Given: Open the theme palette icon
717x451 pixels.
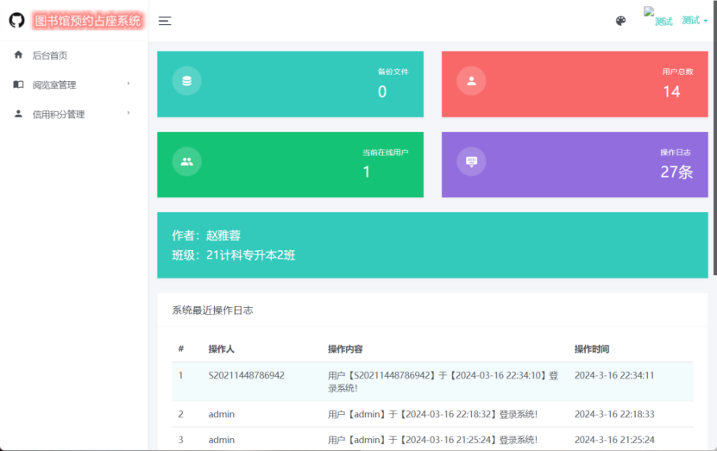Looking at the screenshot, I should tap(620, 21).
